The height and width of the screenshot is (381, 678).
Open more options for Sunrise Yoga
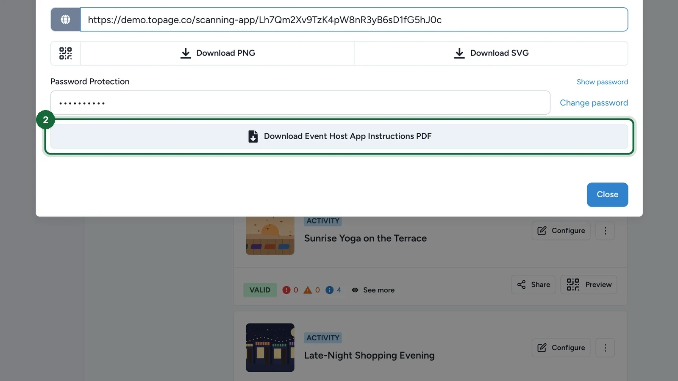coord(605,231)
